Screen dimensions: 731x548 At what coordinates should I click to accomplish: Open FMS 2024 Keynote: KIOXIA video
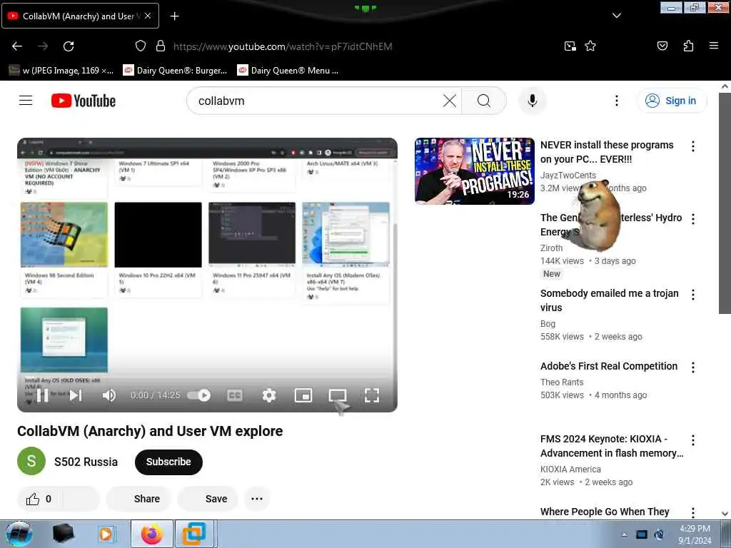(612, 446)
